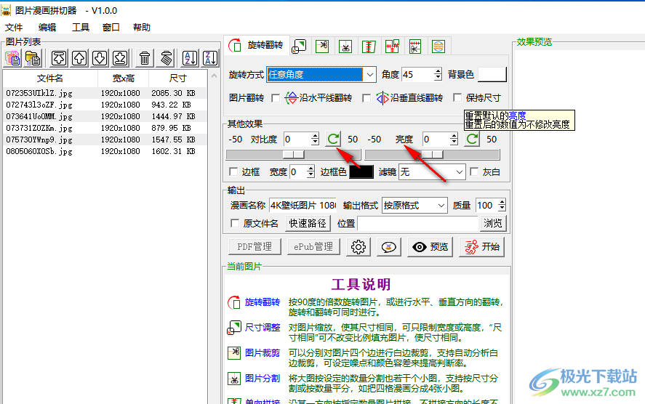Clear the whole image list
This screenshot has width=645, height=404.
(x=166, y=58)
